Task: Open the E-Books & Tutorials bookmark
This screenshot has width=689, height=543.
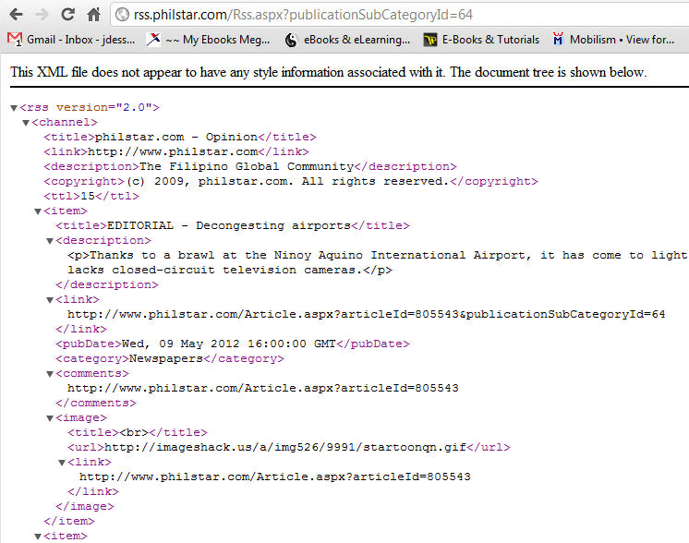Action: 481,40
